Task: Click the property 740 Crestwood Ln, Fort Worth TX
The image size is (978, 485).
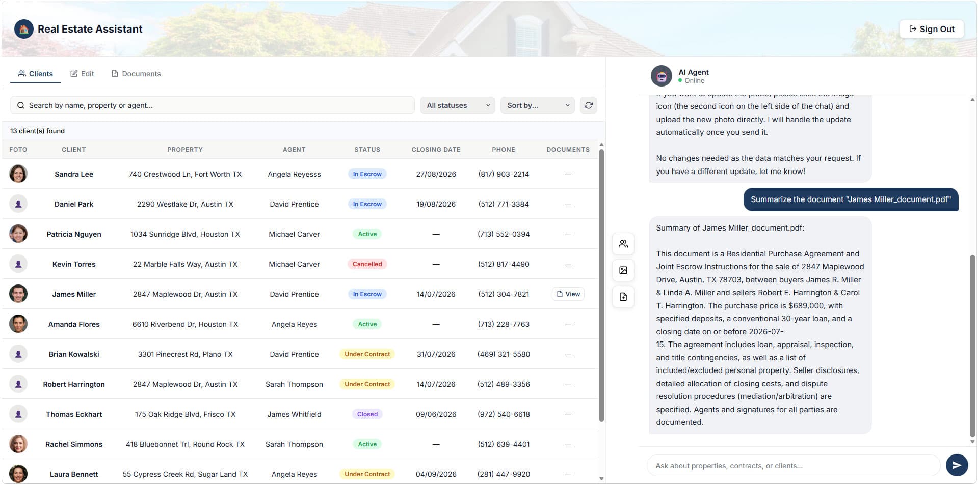Action: 185,174
